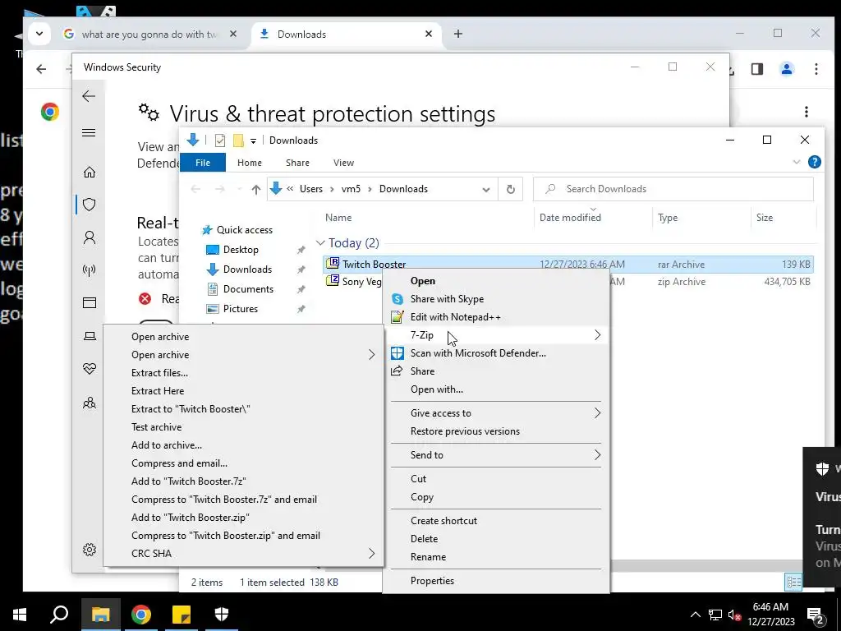The width and height of the screenshot is (841, 631).
Task: Go back in Windows Security
Action: [x=89, y=97]
